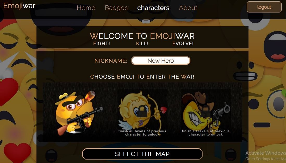Click the FIGHT! tagline text
Screen dimensions: 286x163
(102, 43)
